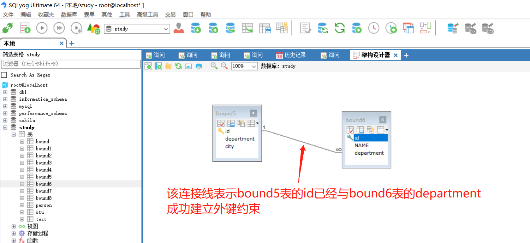
Task: Select the person table in tree
Action: (x=44, y=205)
